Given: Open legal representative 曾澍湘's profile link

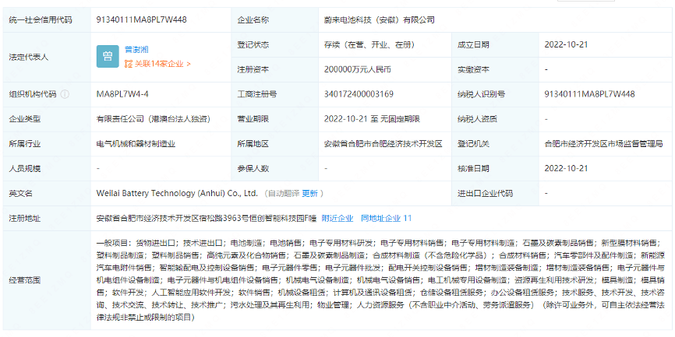Looking at the screenshot, I should 136,50.
